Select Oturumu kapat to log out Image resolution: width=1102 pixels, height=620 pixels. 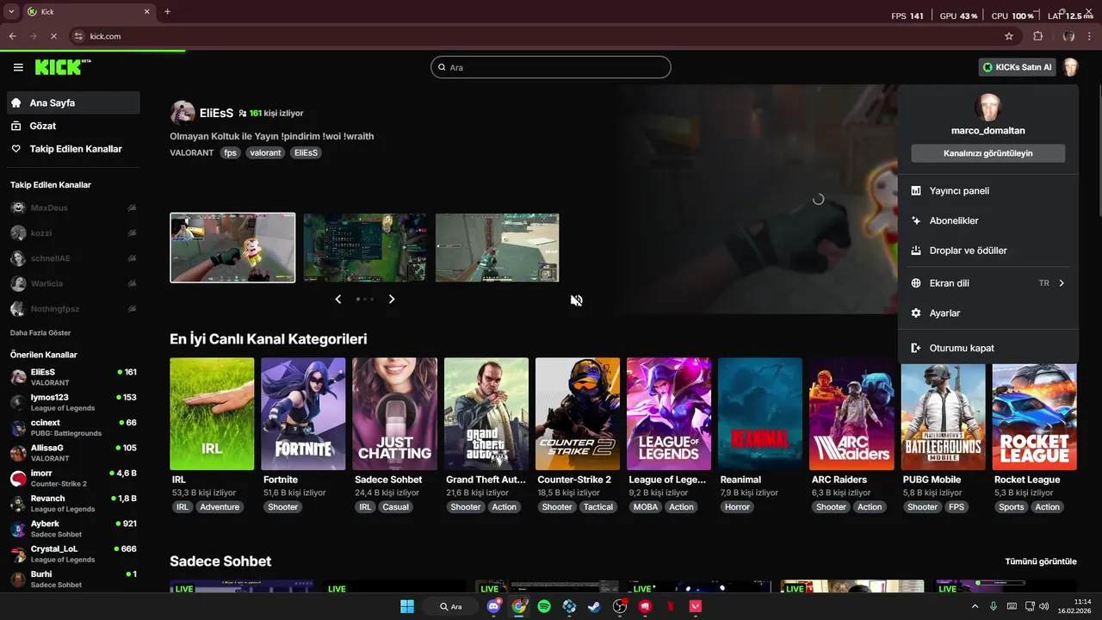pyautogui.click(x=987, y=348)
